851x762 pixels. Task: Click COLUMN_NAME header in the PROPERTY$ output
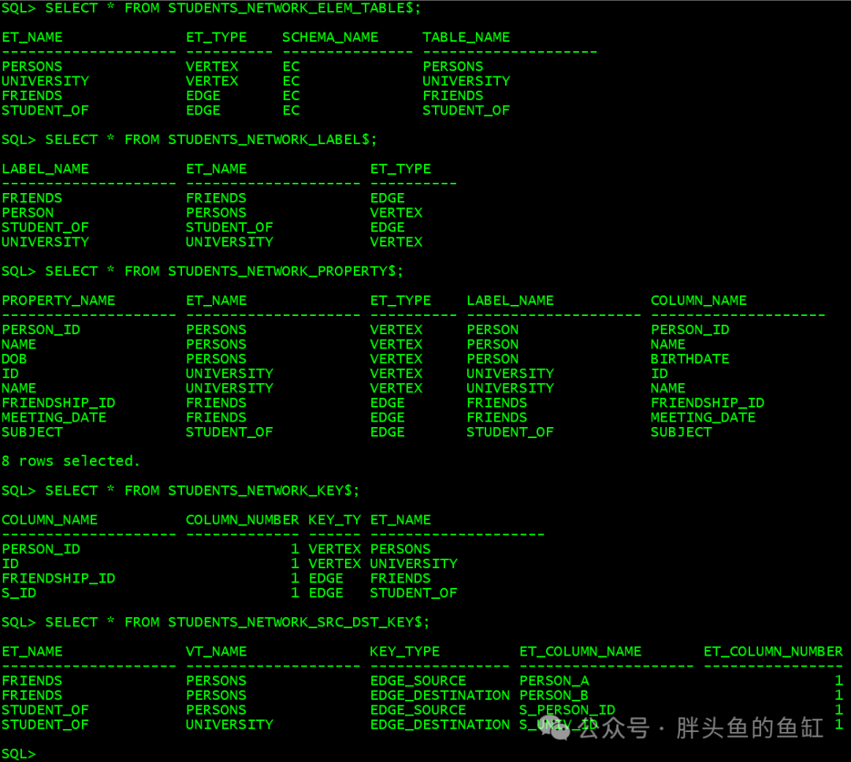tap(698, 301)
